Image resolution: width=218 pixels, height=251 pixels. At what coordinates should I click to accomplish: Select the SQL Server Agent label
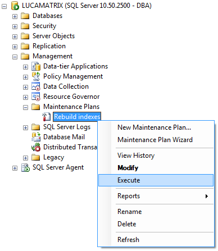coord(58,167)
